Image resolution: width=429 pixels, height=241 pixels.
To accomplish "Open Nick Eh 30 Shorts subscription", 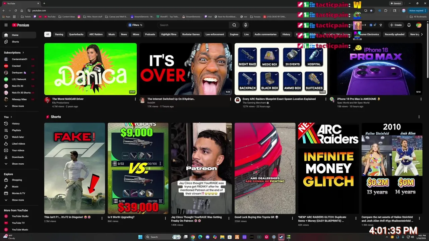I will [19, 93].
